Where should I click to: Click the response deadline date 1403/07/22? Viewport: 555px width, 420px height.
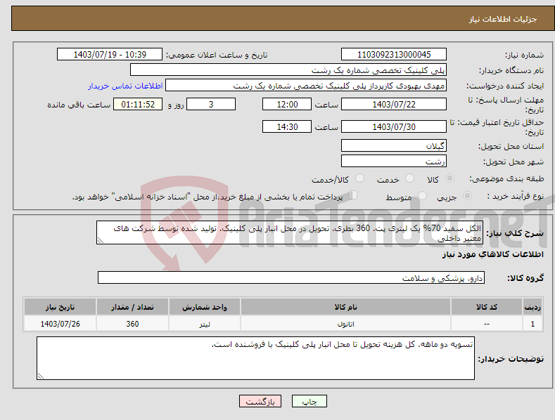click(394, 104)
